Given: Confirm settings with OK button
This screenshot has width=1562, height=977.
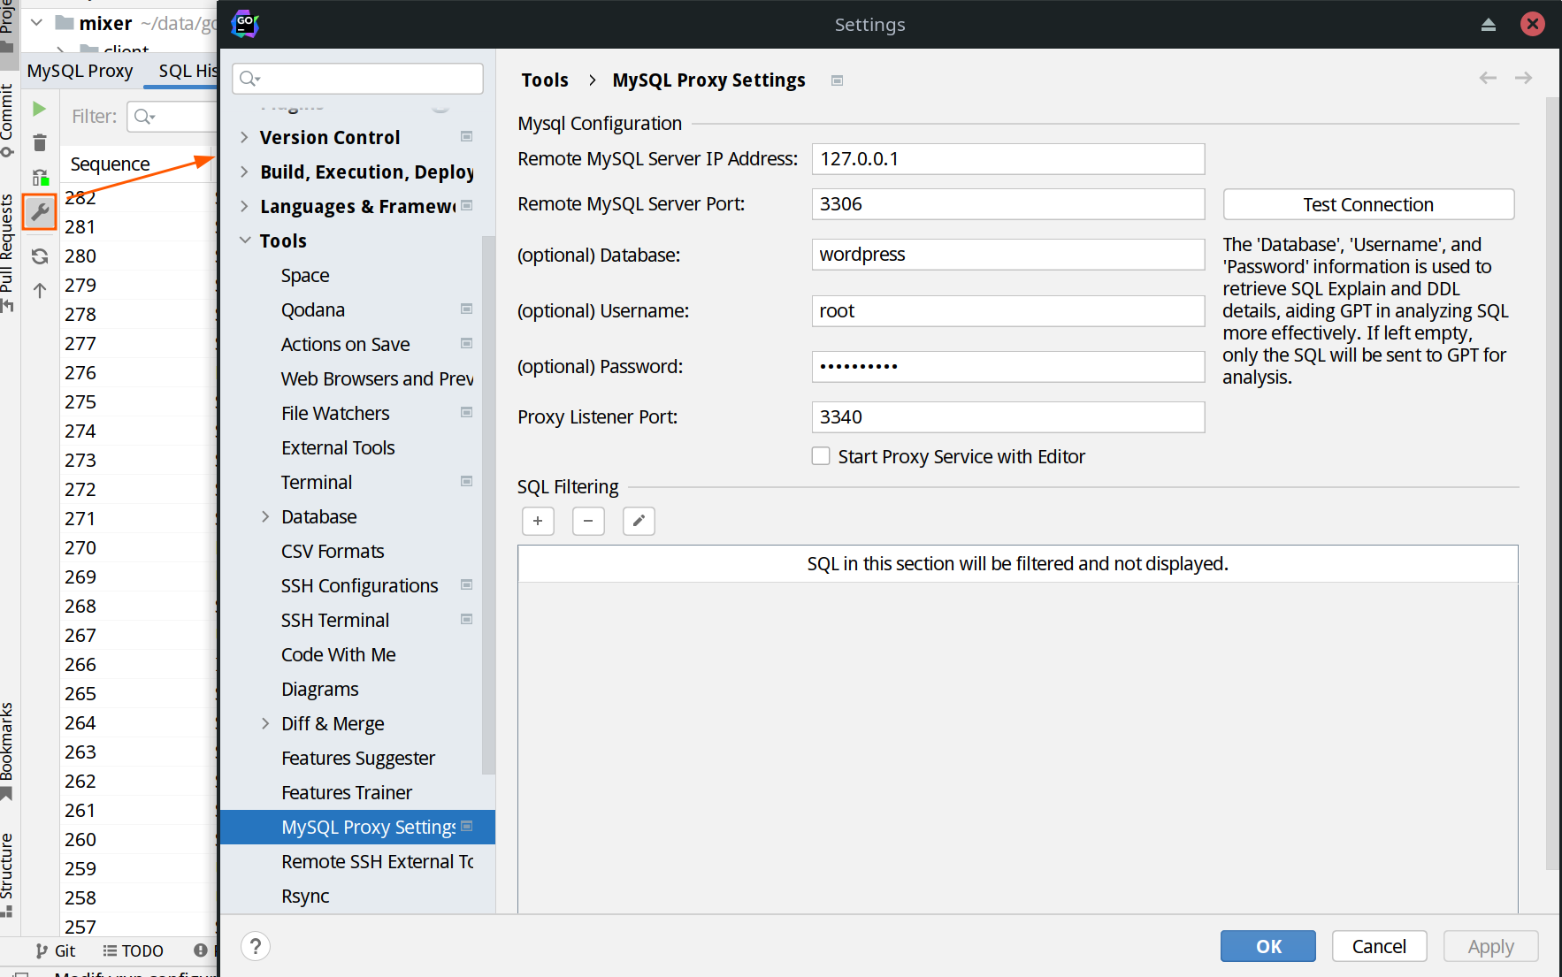Looking at the screenshot, I should (1267, 946).
